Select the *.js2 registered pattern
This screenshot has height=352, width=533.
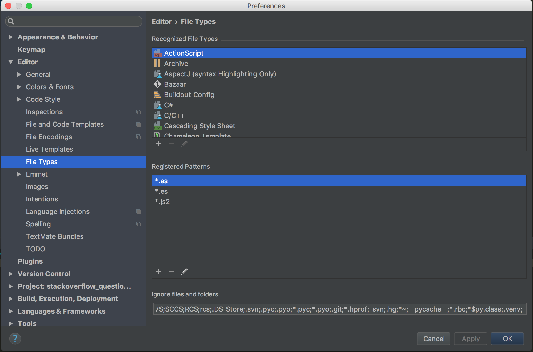coord(163,202)
